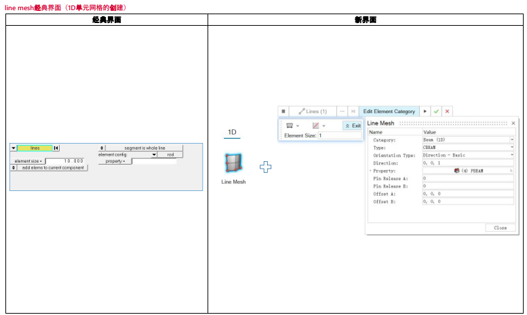Open the Type dropdown showing CBEAM
This screenshot has width=527, height=315.
512,147
